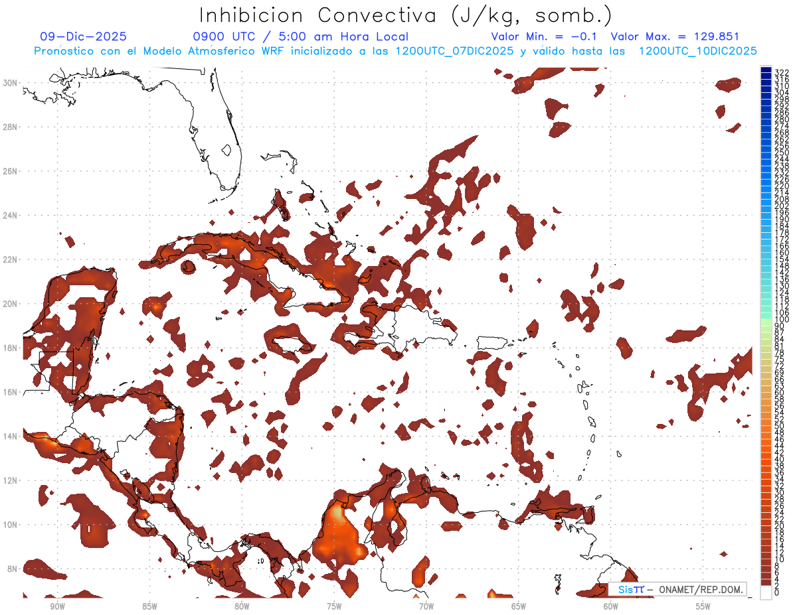Click the "90W" longitude label
The width and height of the screenshot is (797, 615).
point(57,607)
